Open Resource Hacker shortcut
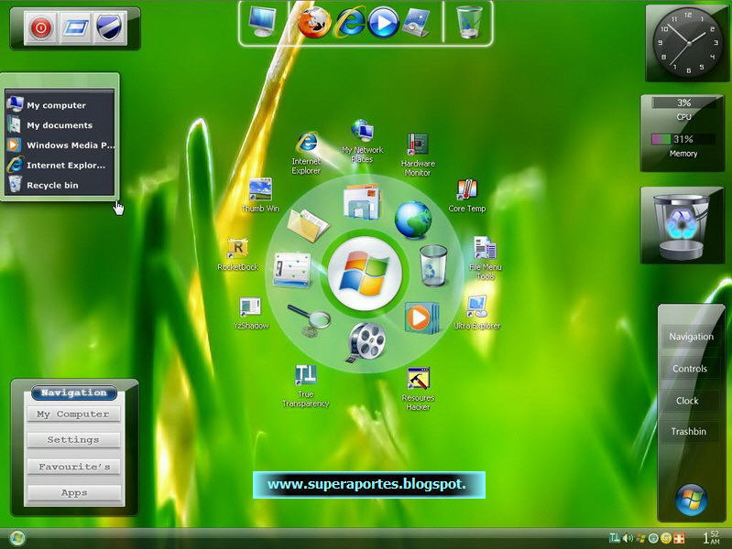Screen dimensions: 732x549 [x=419, y=390]
